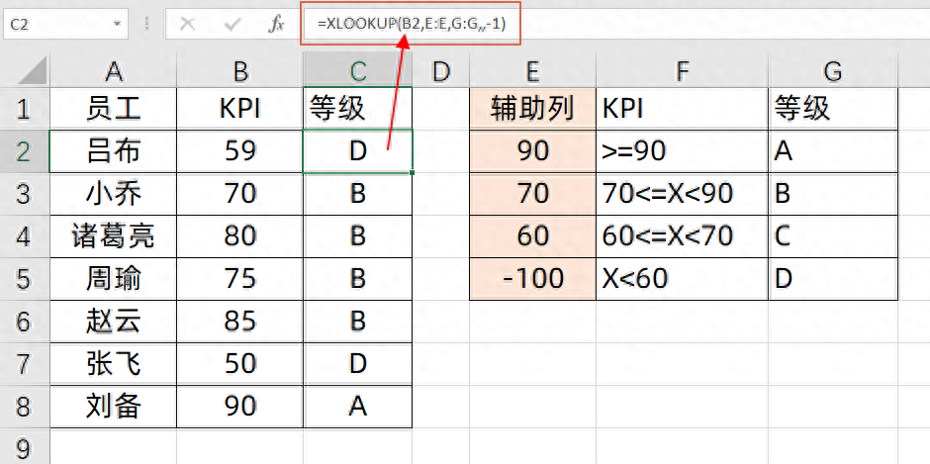Select the helper column cell 60
The height and width of the screenshot is (464, 930).
532,236
